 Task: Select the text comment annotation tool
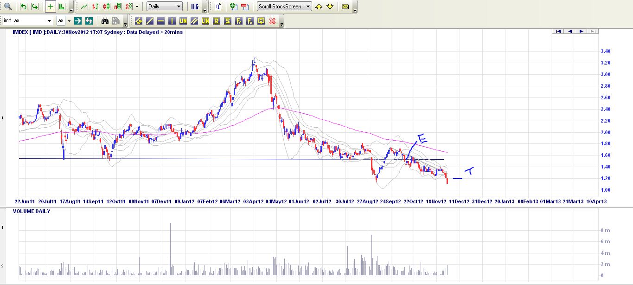[x=261, y=21]
